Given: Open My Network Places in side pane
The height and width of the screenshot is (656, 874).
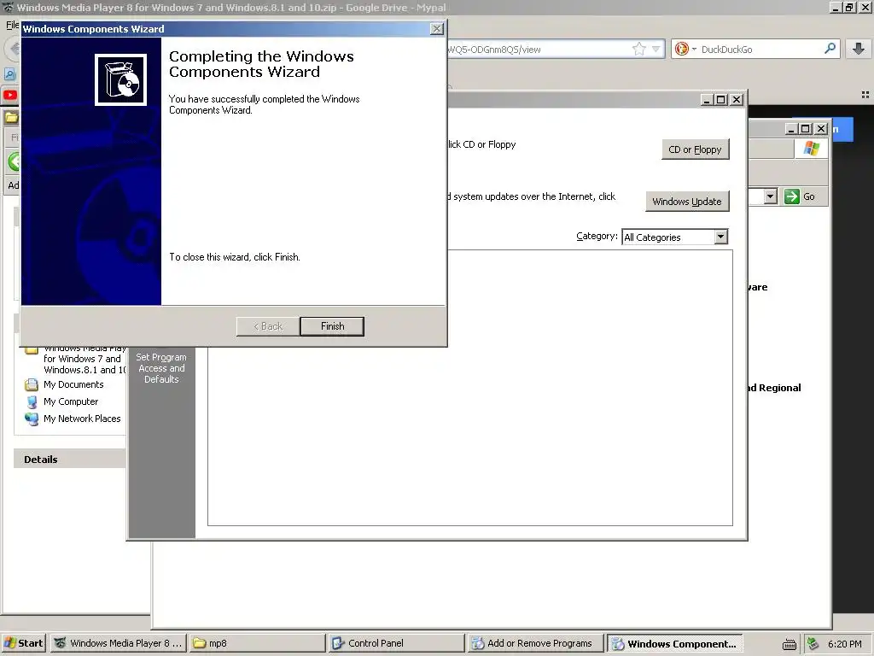Looking at the screenshot, I should (82, 419).
